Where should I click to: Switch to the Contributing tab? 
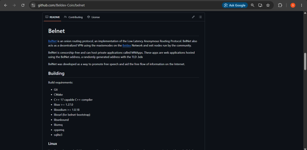73,17
